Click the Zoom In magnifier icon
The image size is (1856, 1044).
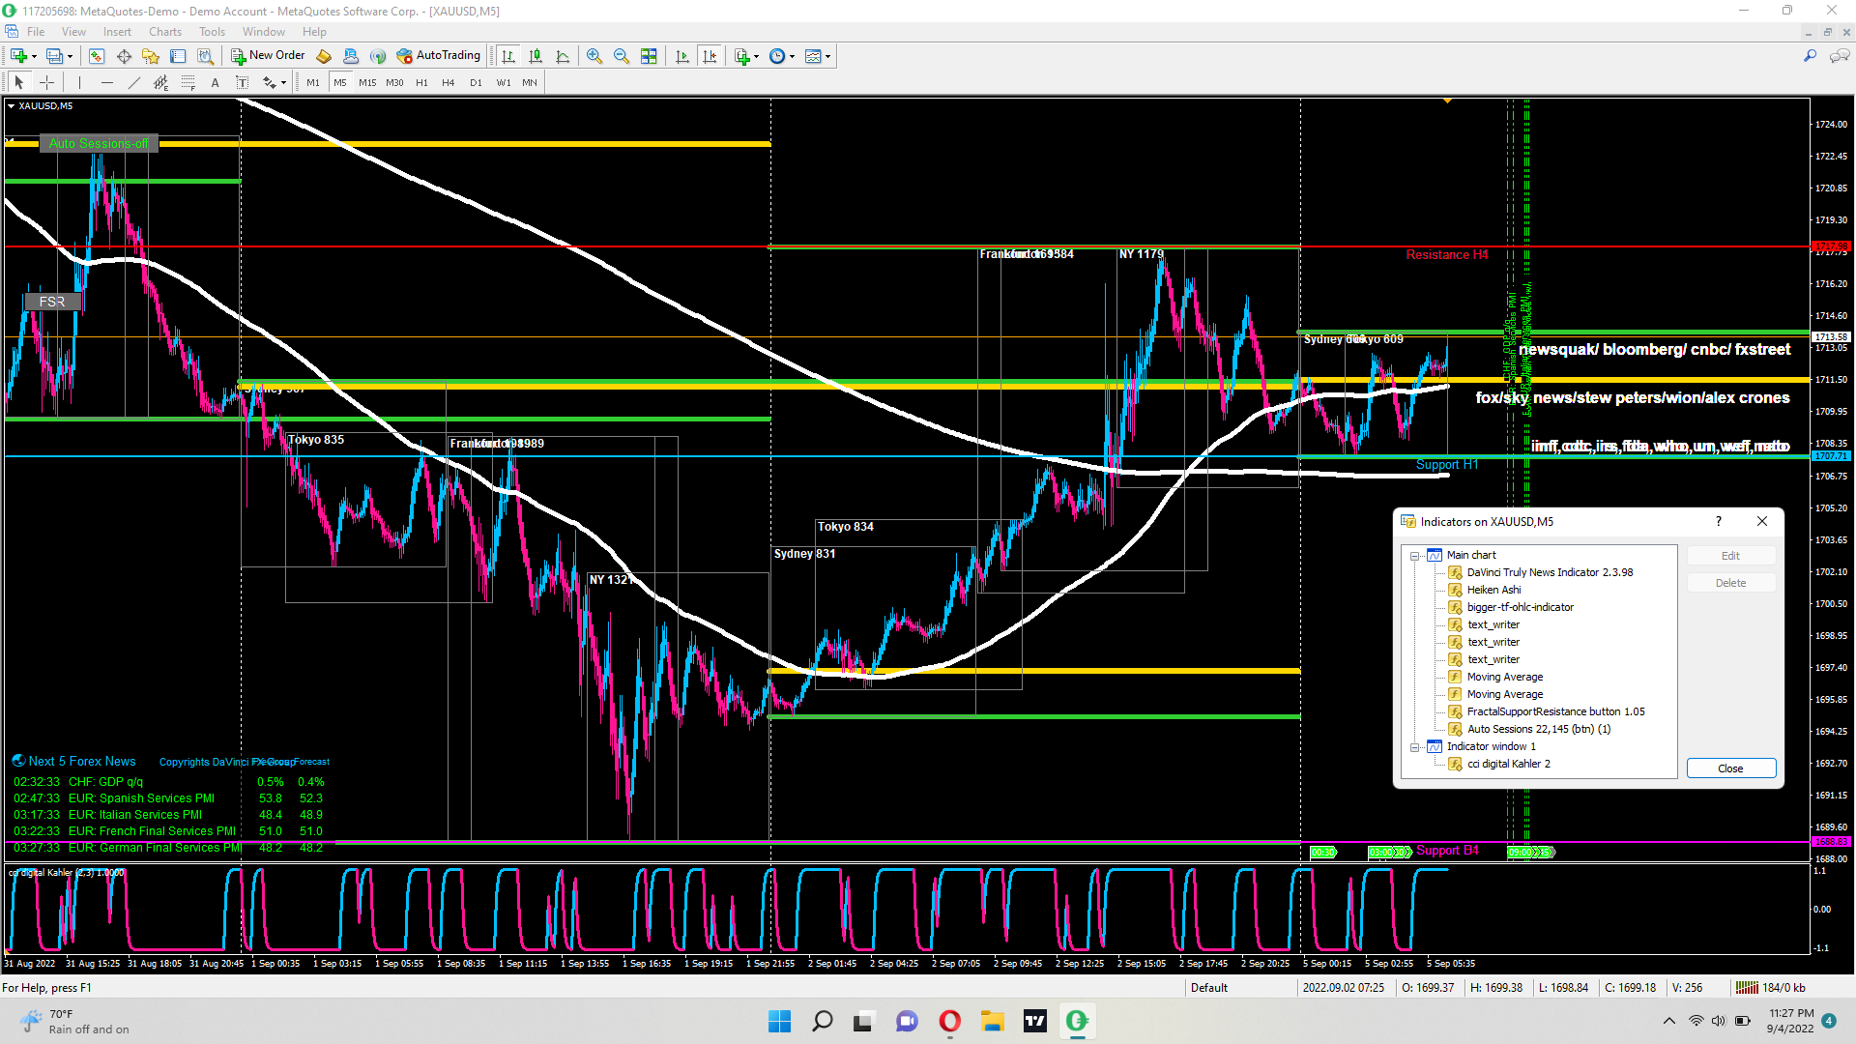coord(594,56)
